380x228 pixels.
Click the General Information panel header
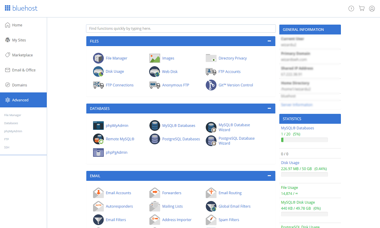[x=310, y=30]
